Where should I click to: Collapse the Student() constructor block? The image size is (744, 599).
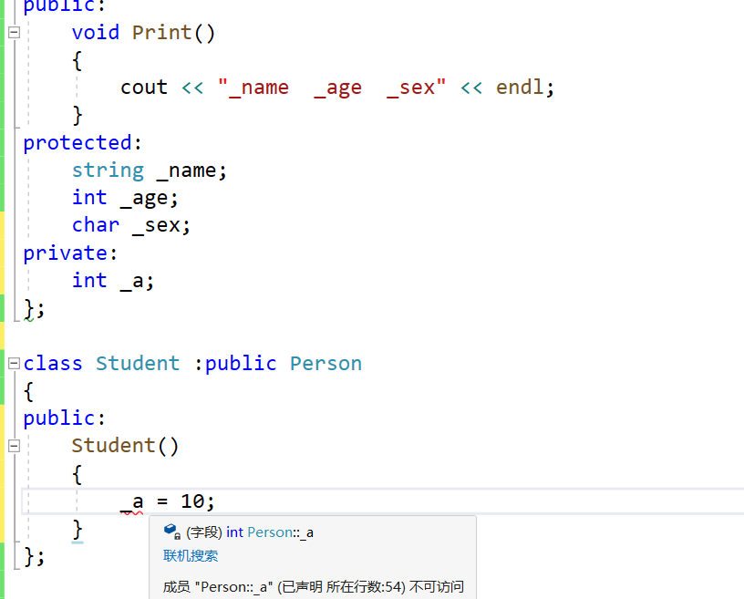click(x=15, y=446)
